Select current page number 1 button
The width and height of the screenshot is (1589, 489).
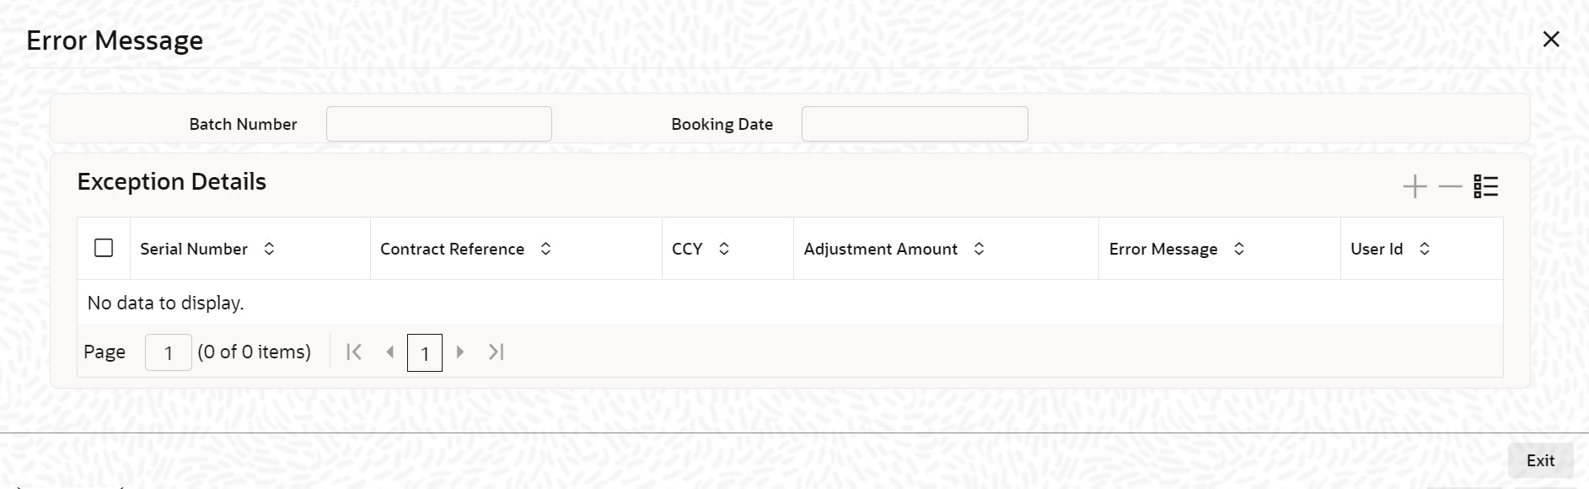click(x=425, y=352)
